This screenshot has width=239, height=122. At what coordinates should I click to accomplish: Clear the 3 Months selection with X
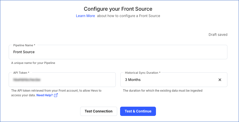[x=220, y=80]
